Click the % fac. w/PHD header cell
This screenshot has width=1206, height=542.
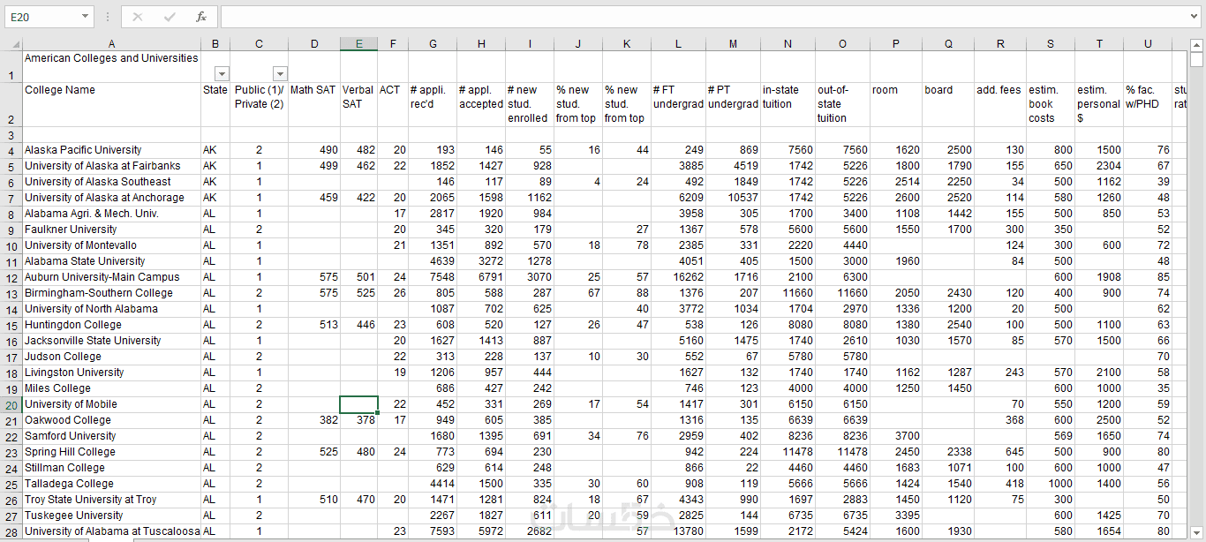point(1148,104)
